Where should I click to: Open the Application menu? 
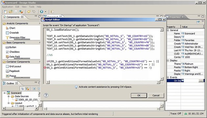coord(7,7)
